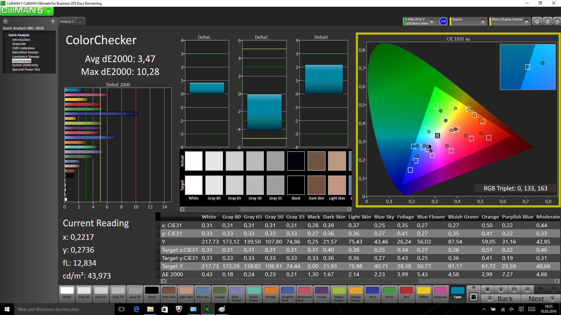Image resolution: width=561 pixels, height=315 pixels.
Task: Collapse the left sidebar with its arrow
Action: coord(53,21)
